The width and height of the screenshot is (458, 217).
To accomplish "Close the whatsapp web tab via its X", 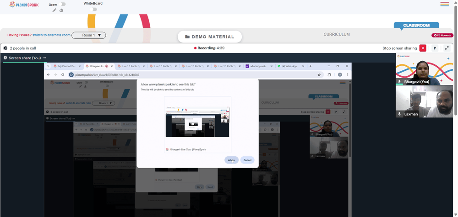I will pos(271,66).
